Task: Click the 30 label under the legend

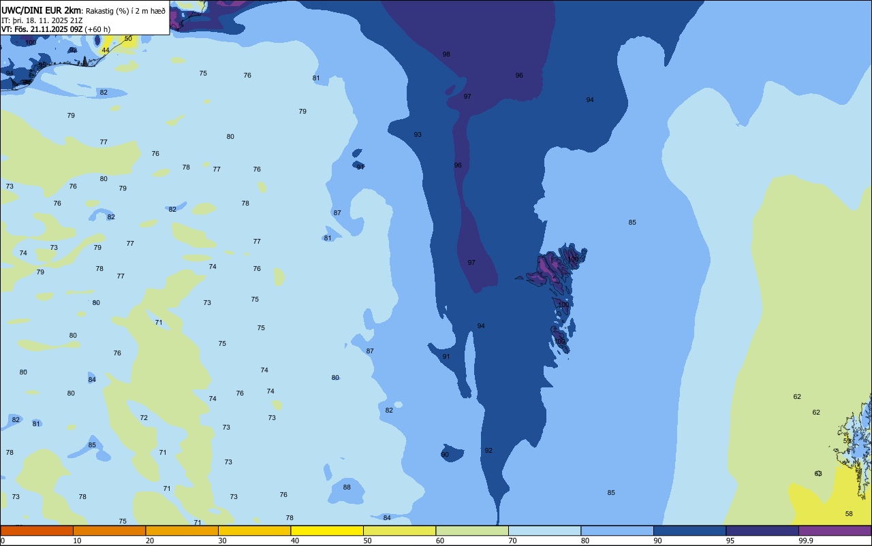Action: [222, 541]
